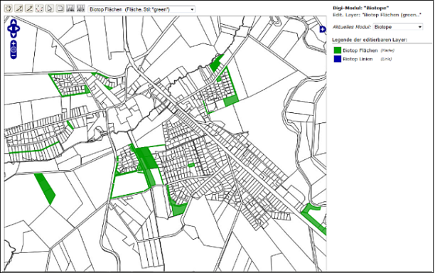The image size is (435, 273).
Task: Choose the edit vertices path tool
Action: click(x=39, y=9)
